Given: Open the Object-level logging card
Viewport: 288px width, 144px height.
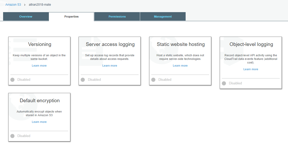Looking at the screenshot, I should 251,63.
